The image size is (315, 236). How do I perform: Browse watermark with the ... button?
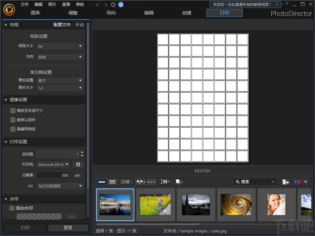pyautogui.click(x=71, y=217)
